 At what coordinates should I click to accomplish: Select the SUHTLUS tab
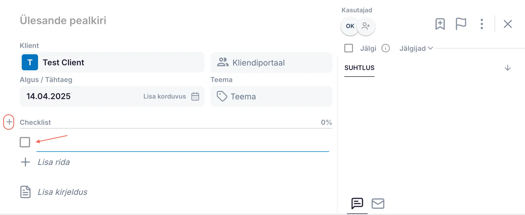coord(359,68)
